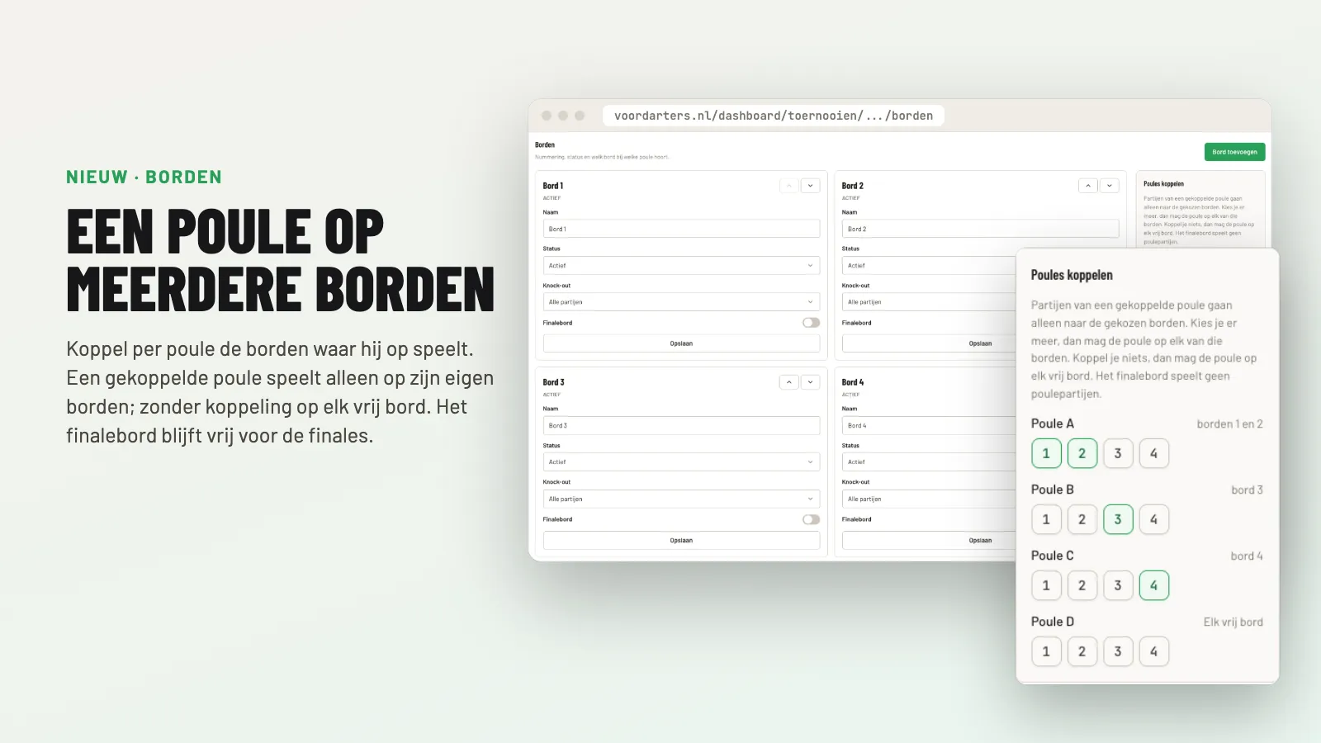Save Bord 4 with Opslaan
The height and width of the screenshot is (743, 1321).
(x=929, y=541)
